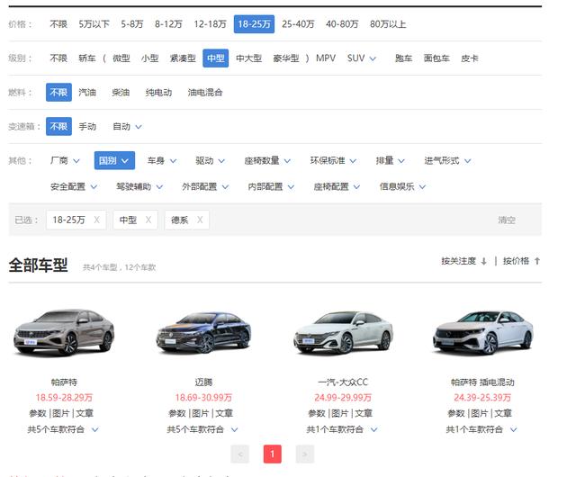The height and width of the screenshot is (477, 576).
Task: Open the 国别 filter dropdown
Action: tap(114, 160)
